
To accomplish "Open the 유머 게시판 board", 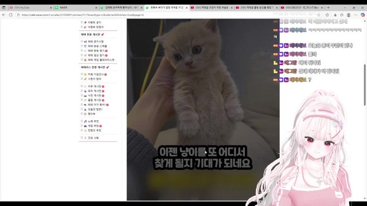I will point(94,91).
